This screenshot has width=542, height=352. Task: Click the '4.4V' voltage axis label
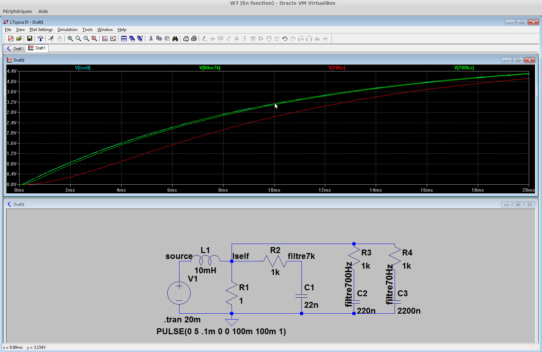pos(12,71)
